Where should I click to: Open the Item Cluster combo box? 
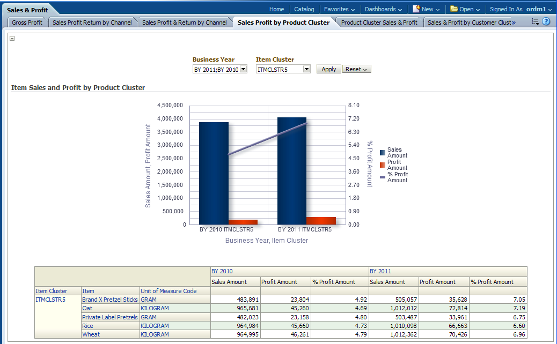pyautogui.click(x=306, y=69)
